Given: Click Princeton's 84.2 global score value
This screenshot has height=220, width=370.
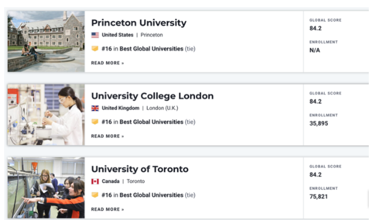Looking at the screenshot, I should click(x=315, y=29).
